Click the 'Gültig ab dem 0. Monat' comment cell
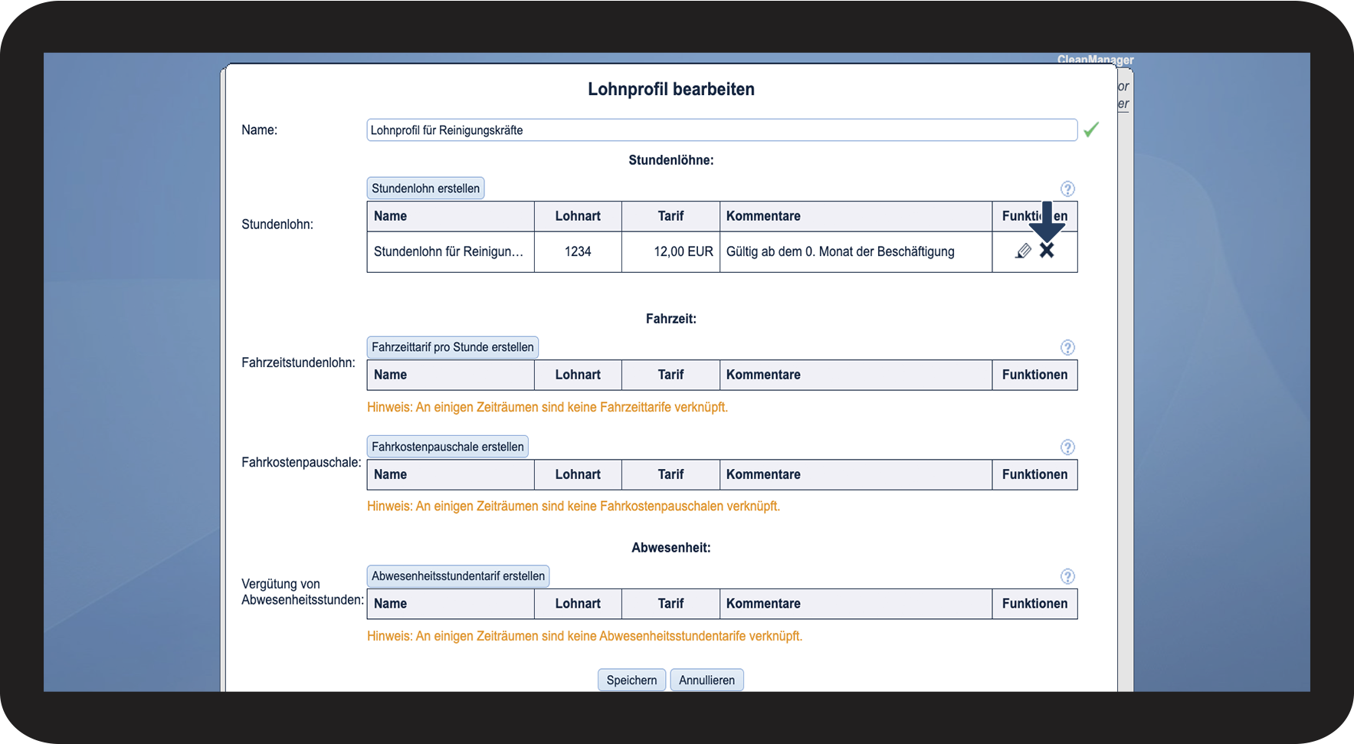This screenshot has height=744, width=1354. tap(840, 251)
